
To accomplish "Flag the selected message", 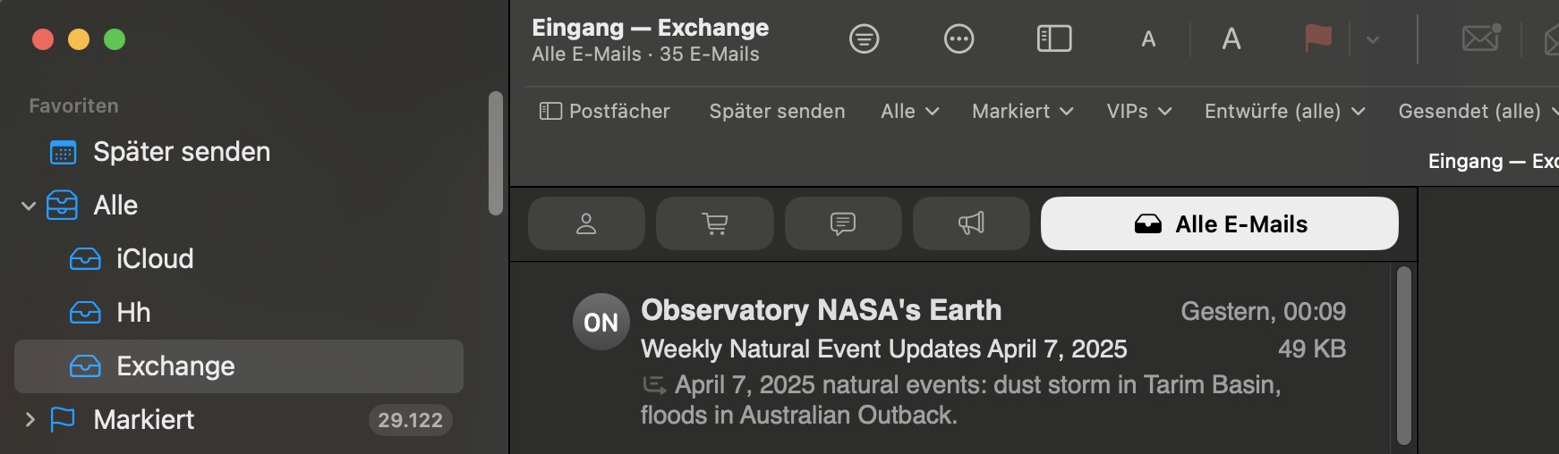I will point(1317,39).
